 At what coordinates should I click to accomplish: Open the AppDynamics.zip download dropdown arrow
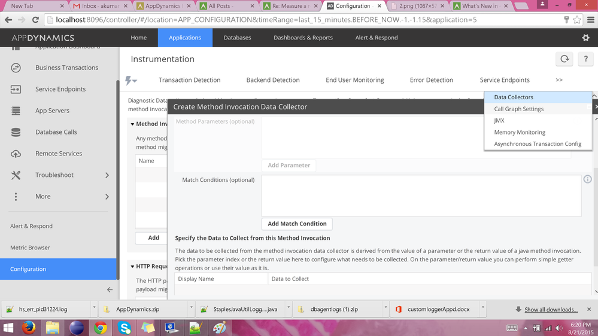point(191,307)
